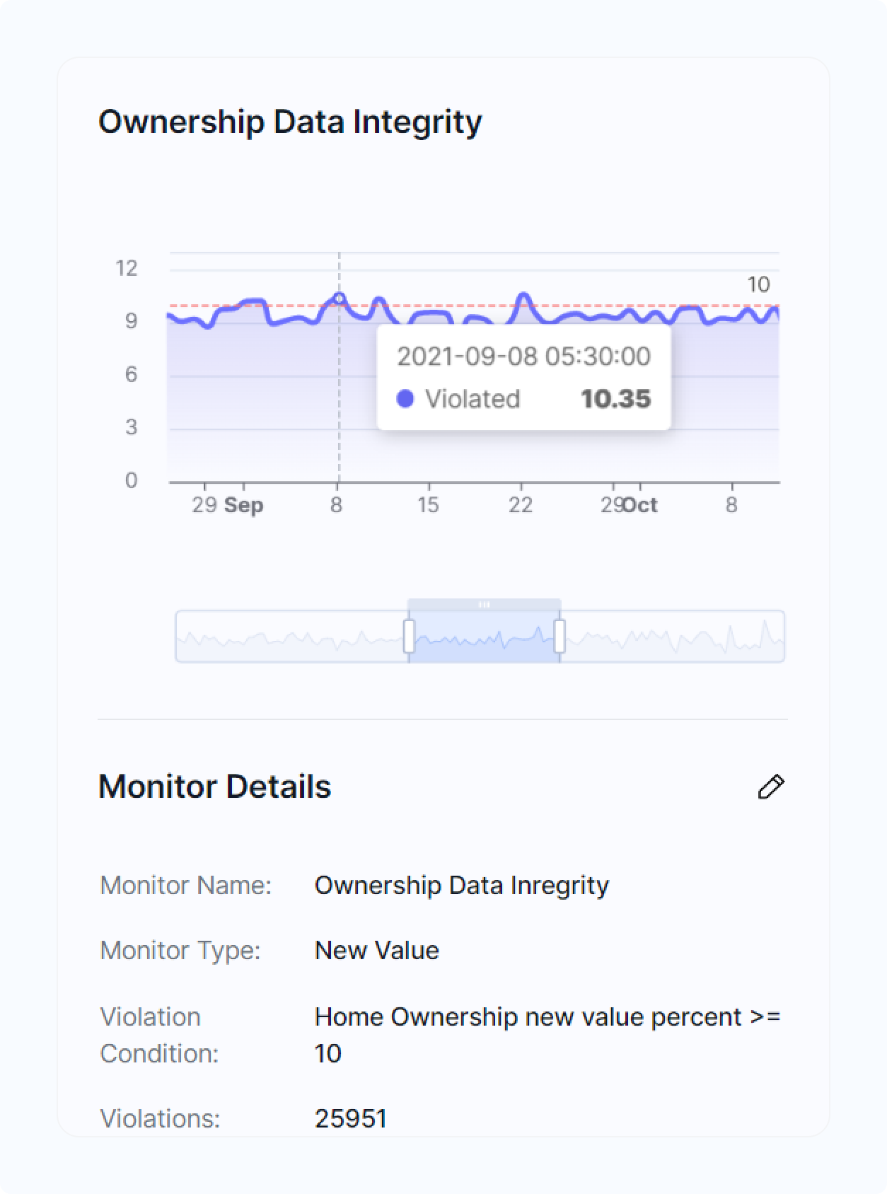Click the right handle of the range selector
887x1194 pixels.
[x=560, y=636]
